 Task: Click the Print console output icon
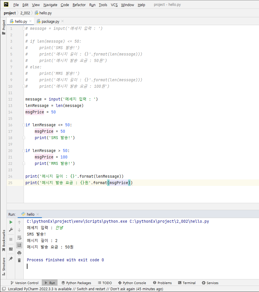19,253
